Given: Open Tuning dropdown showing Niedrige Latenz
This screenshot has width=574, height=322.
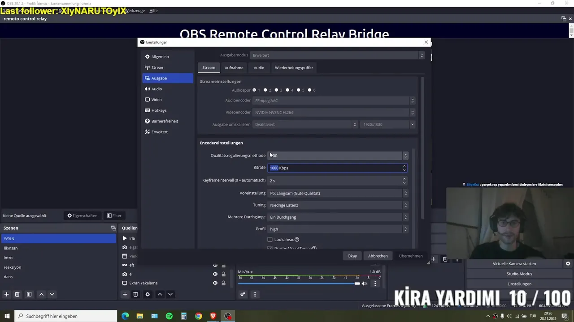Looking at the screenshot, I should [338, 205].
